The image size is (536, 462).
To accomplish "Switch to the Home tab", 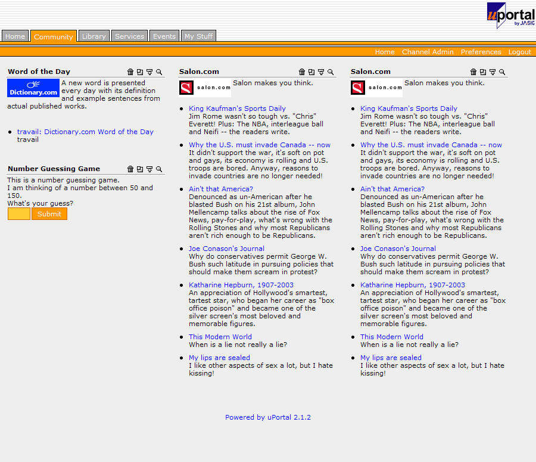I will coord(15,36).
